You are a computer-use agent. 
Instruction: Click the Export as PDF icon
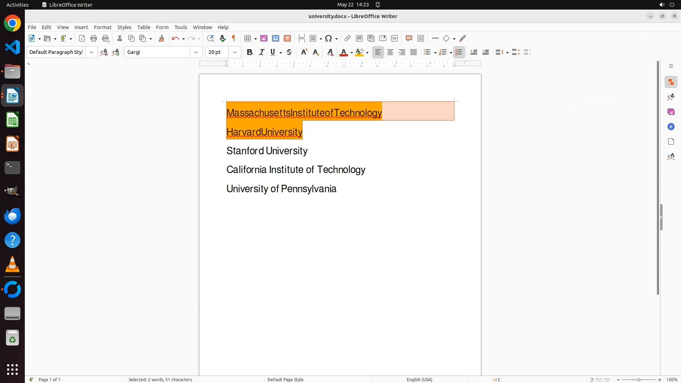(x=82, y=39)
